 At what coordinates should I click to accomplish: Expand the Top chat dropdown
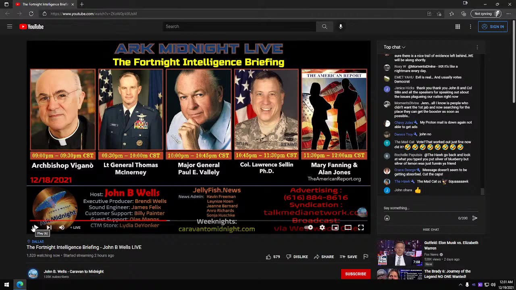tap(395, 47)
